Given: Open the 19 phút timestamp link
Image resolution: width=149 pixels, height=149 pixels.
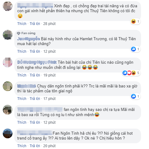Looking at the screenshot, I should [49, 75].
